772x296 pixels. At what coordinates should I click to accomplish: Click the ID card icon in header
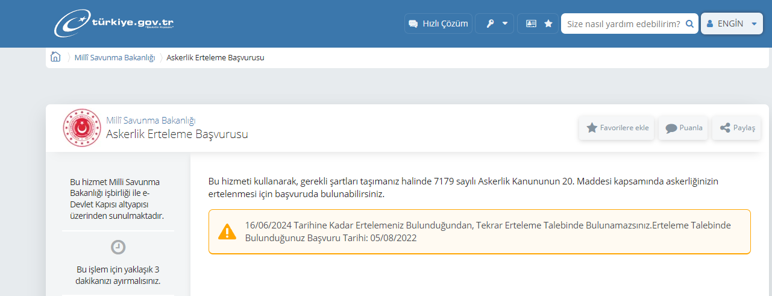coord(531,24)
